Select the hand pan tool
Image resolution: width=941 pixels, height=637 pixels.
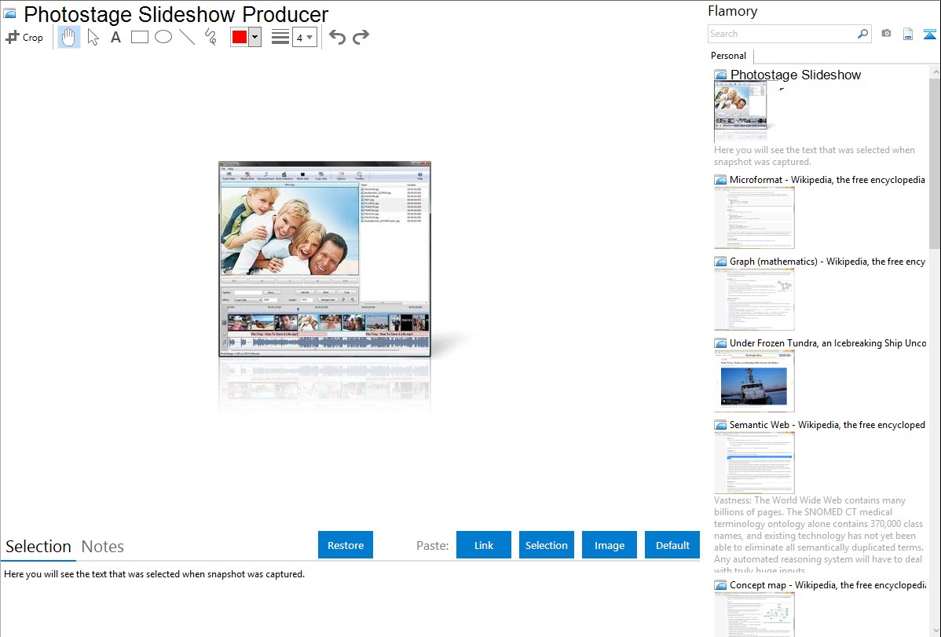coord(69,37)
